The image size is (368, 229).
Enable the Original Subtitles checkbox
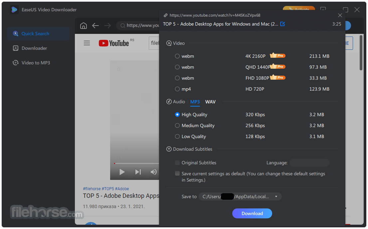click(x=177, y=163)
